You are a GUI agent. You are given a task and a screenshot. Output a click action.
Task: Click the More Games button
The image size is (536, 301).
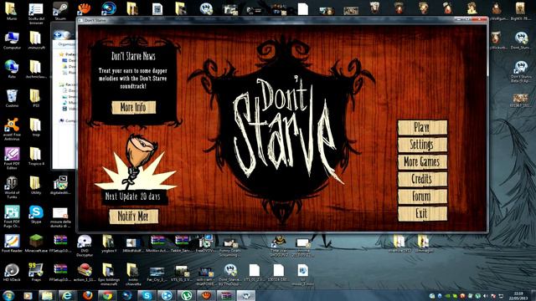pyautogui.click(x=422, y=161)
